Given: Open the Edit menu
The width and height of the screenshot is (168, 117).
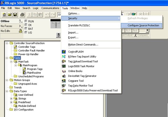Looking at the screenshot, I should (x=10, y=8).
